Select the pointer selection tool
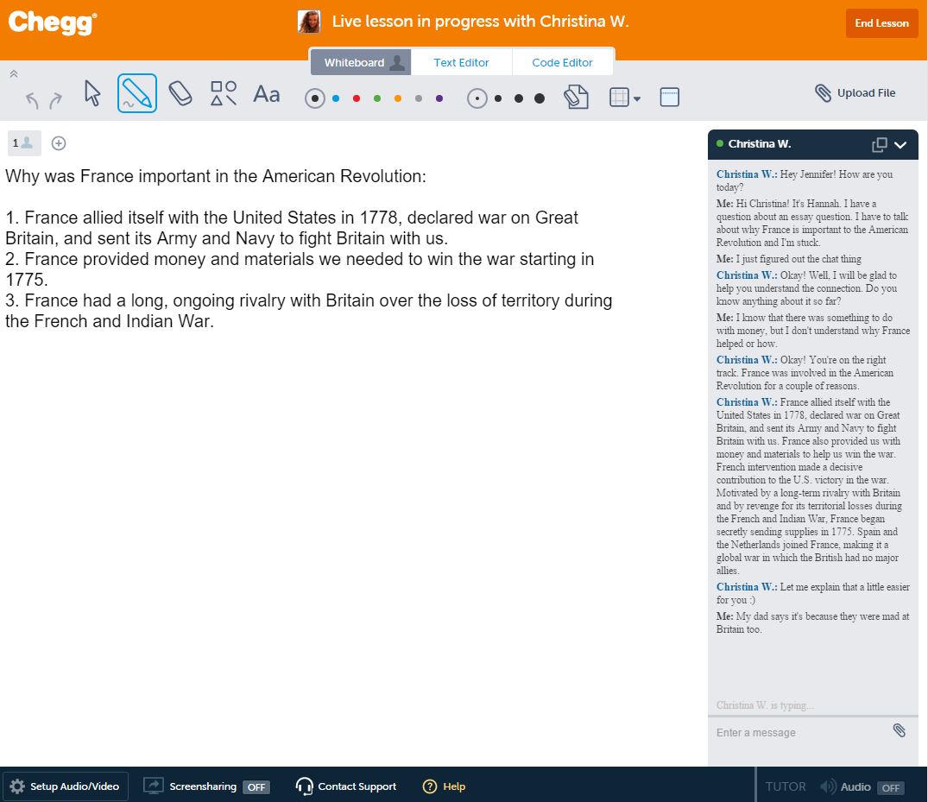The width and height of the screenshot is (928, 802). tap(93, 93)
